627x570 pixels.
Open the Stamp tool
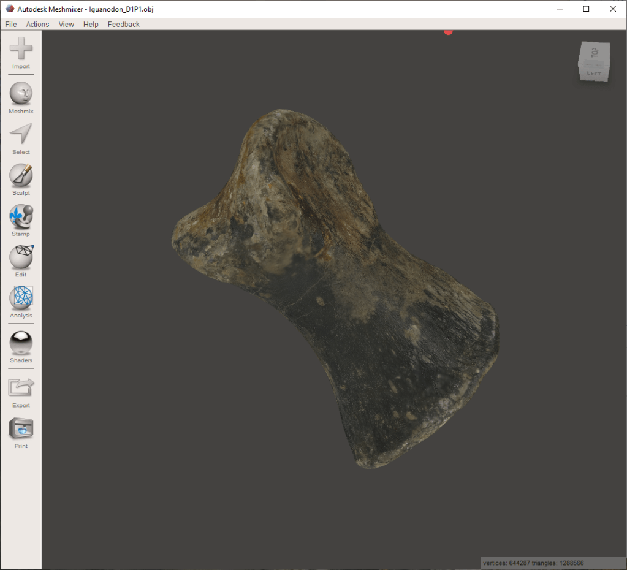[21, 216]
